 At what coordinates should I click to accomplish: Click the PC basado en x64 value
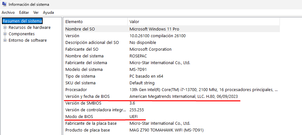pos(147,76)
